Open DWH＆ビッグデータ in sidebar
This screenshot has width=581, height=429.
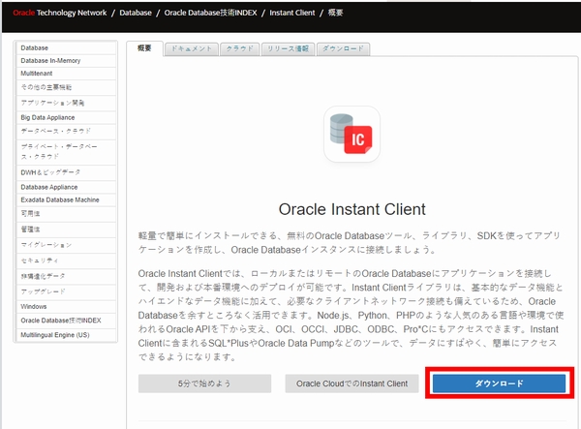tap(66, 172)
